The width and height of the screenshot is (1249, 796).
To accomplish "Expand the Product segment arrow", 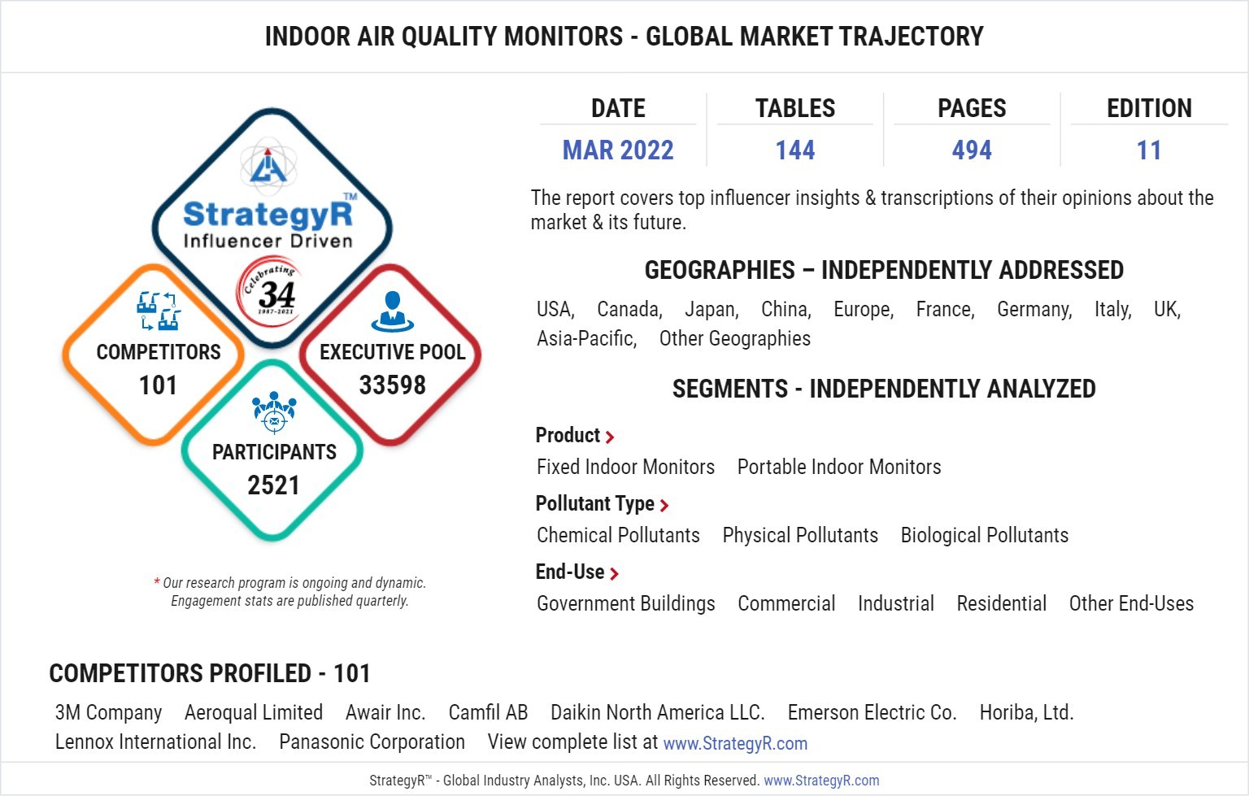I will pyautogui.click(x=610, y=437).
